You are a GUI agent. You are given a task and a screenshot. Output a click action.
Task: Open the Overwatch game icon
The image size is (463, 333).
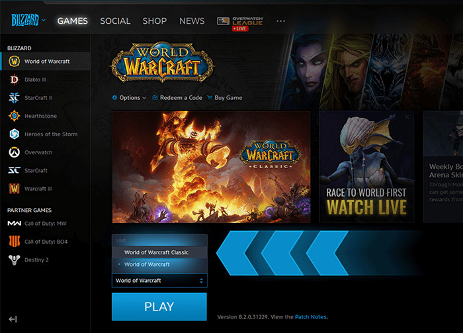tap(14, 152)
